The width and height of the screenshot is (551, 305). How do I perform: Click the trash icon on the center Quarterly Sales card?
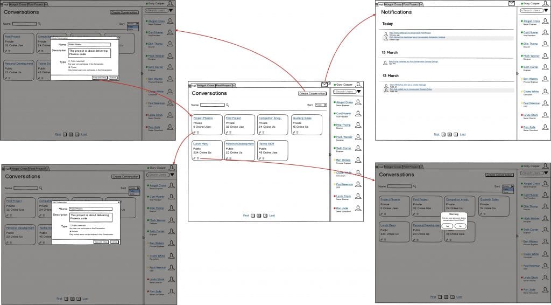pyautogui.click(x=297, y=133)
